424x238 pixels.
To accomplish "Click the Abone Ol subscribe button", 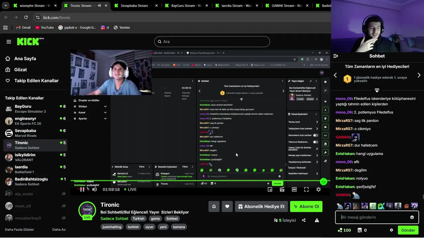I will 306,207.
